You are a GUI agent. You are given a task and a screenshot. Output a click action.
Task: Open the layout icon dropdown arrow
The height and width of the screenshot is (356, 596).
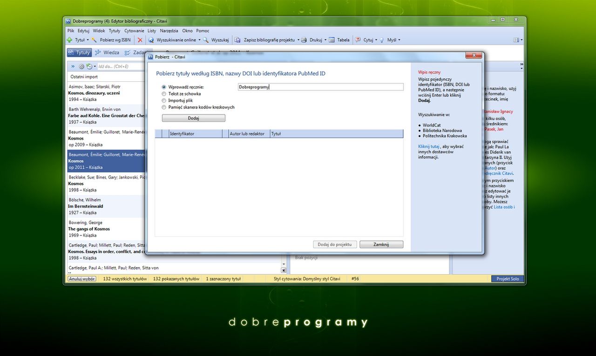click(x=521, y=40)
